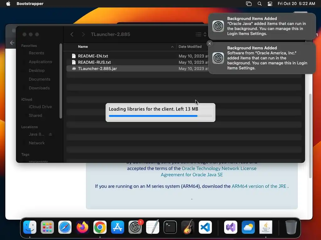This screenshot has height=240, width=321.
Task: Open the Weather app in the Dock
Action: click(248, 227)
